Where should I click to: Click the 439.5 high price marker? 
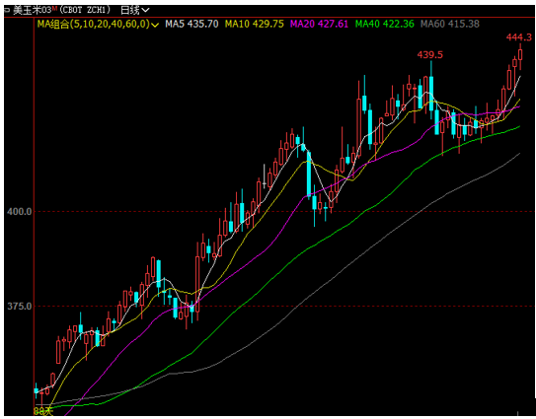pyautogui.click(x=429, y=55)
